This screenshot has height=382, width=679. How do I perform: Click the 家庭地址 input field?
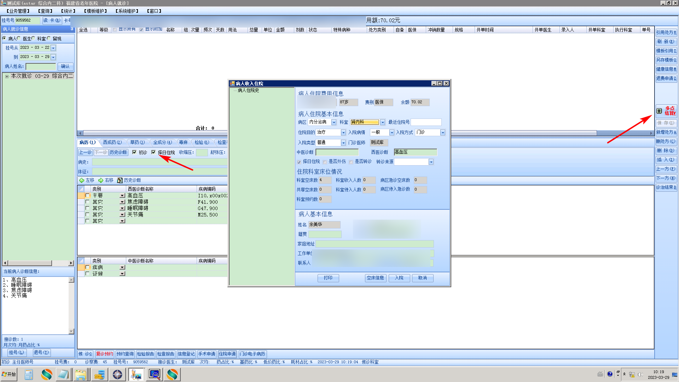click(374, 244)
